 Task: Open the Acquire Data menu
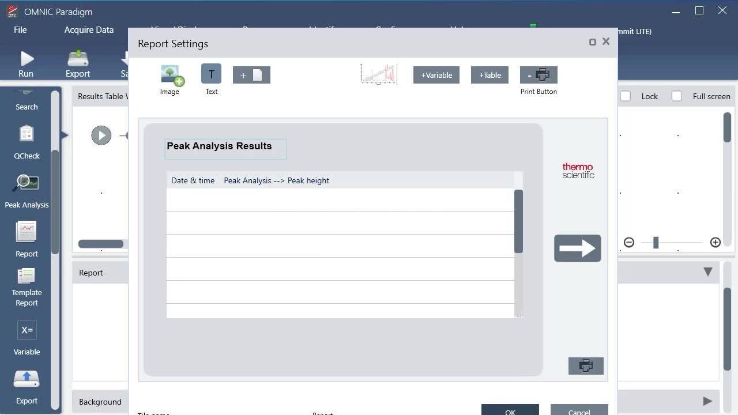(89, 30)
